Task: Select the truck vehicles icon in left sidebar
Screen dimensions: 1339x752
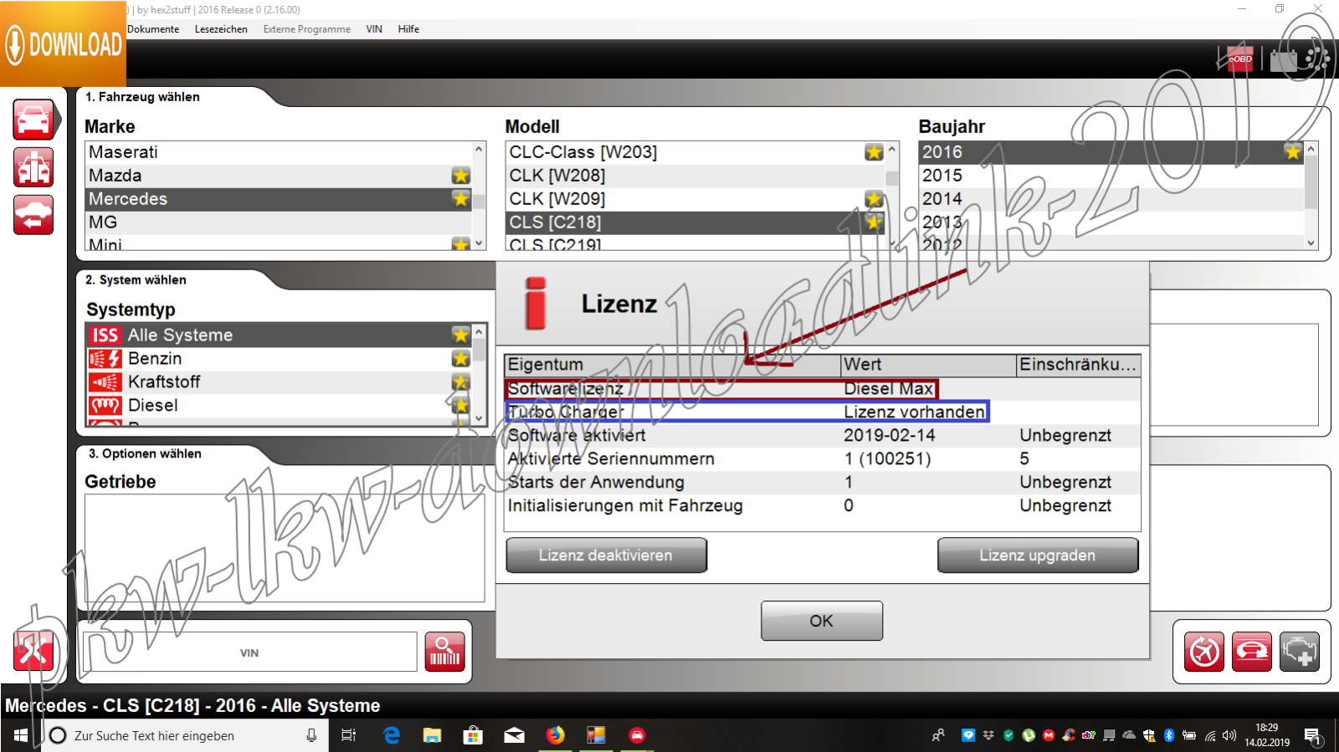Action: [33, 167]
